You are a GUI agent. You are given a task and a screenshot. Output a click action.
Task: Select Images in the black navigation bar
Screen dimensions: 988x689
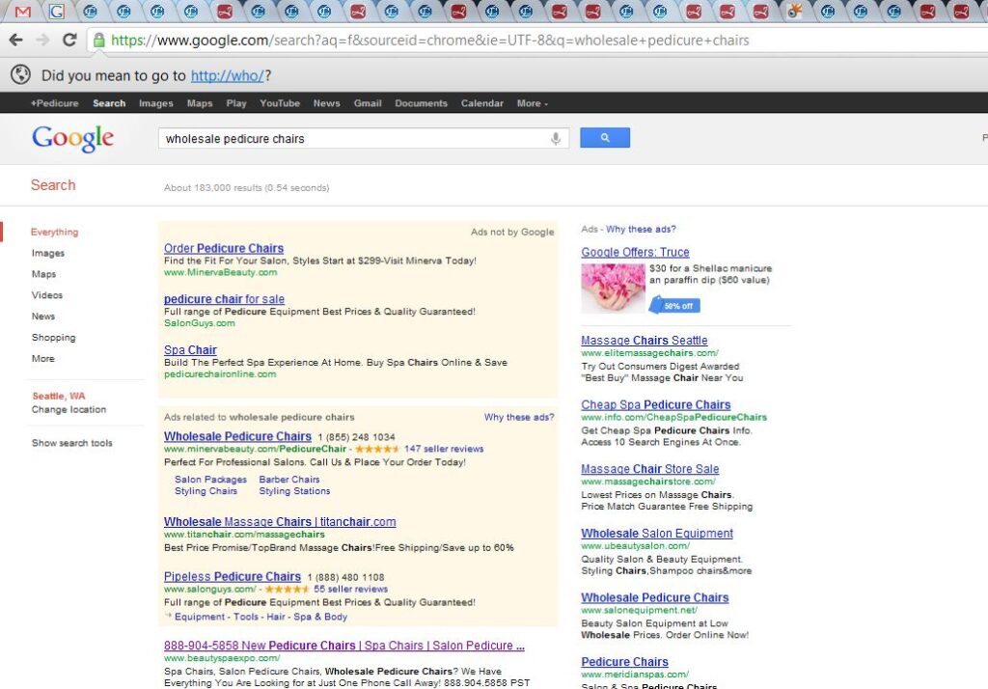point(155,103)
